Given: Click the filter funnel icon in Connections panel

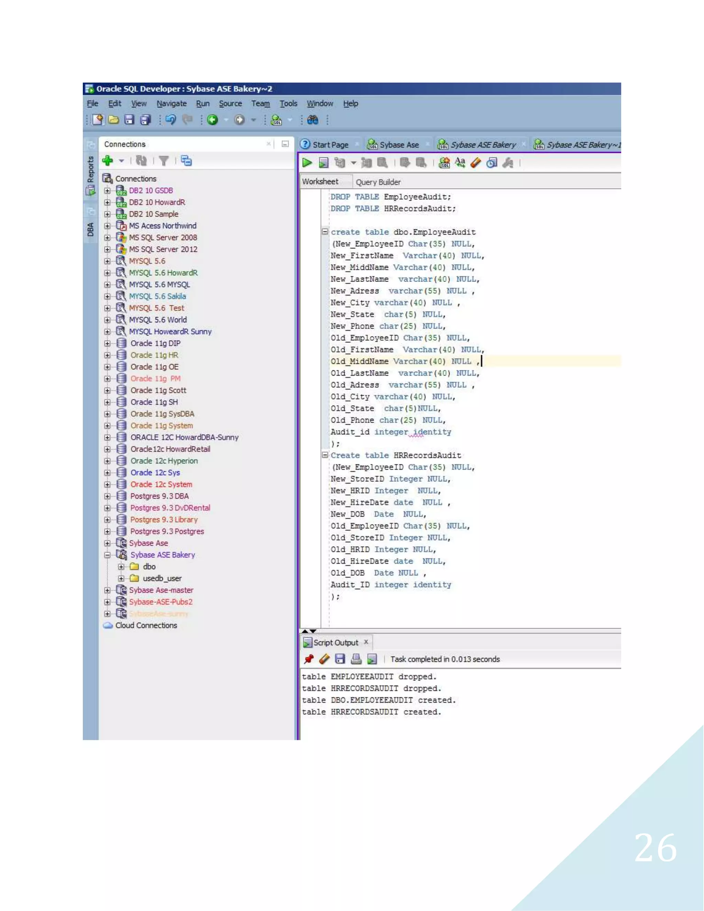Looking at the screenshot, I should point(164,161).
